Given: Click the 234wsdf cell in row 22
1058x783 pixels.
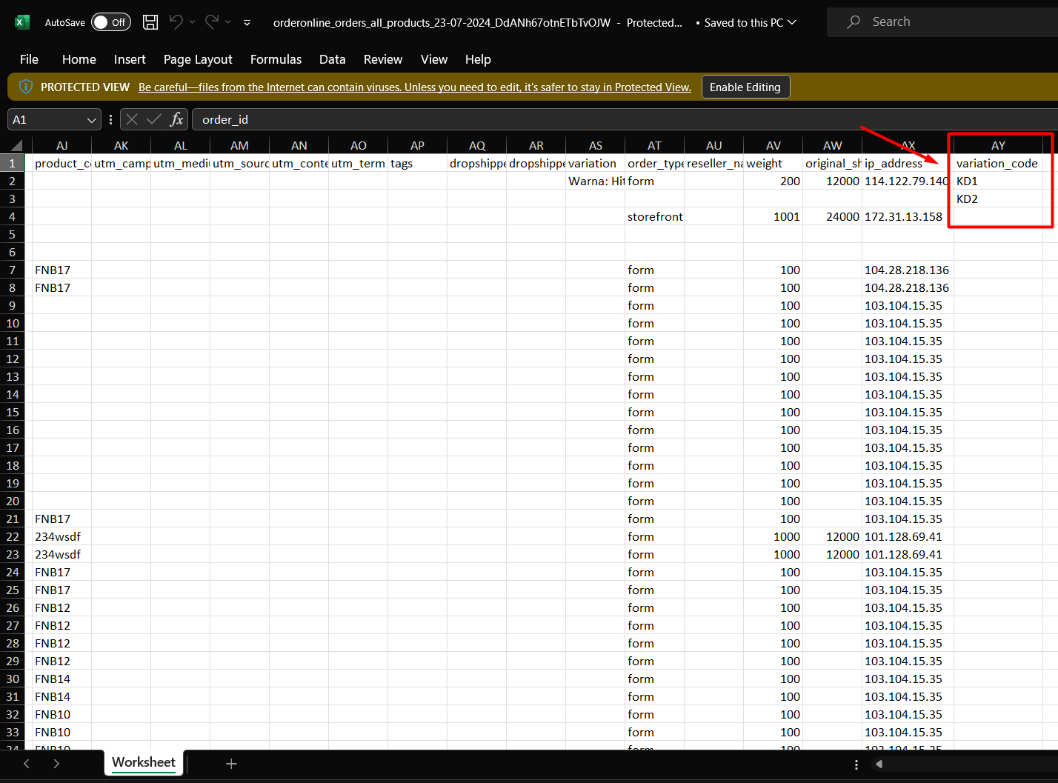Looking at the screenshot, I should tap(62, 536).
